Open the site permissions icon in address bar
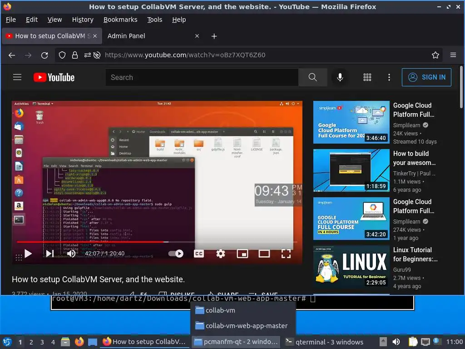 tap(88, 55)
